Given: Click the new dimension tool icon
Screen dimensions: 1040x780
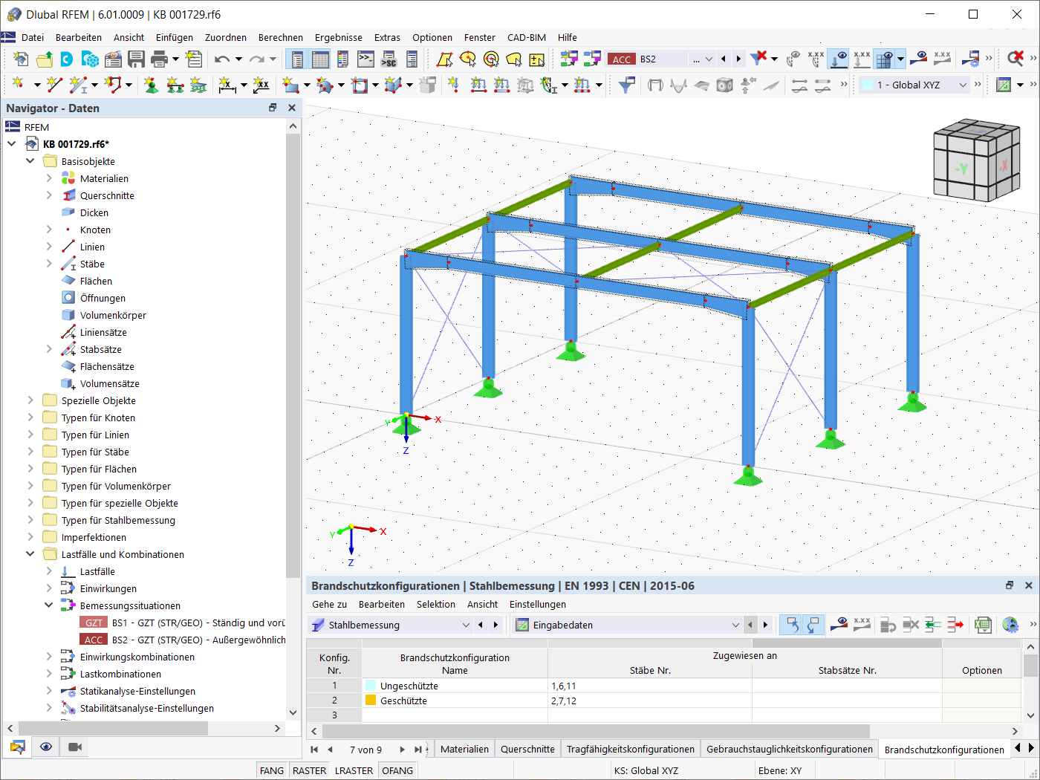Looking at the screenshot, I should coord(227,85).
